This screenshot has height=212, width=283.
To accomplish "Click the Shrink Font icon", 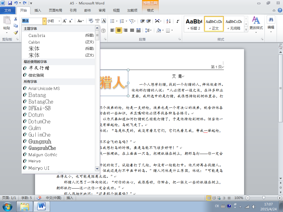I will coord(70,21).
